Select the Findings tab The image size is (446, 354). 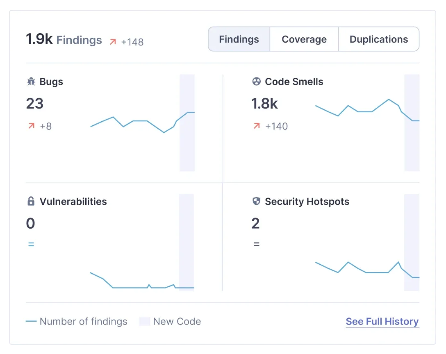(x=239, y=39)
